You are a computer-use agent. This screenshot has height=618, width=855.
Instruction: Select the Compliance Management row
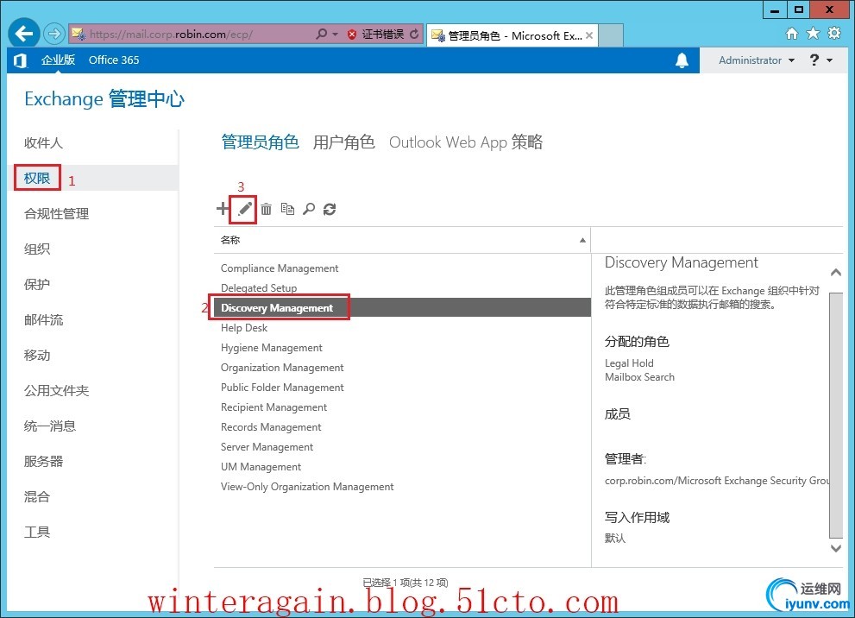(x=402, y=268)
